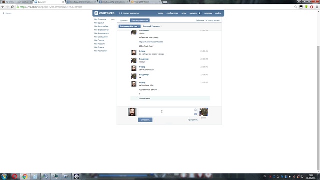Click the browser forward arrow
The height and width of the screenshot is (180, 320).
pyautogui.click(x=7, y=7)
